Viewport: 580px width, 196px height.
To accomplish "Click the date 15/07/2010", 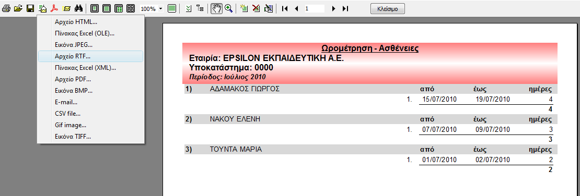I will tap(439, 99).
